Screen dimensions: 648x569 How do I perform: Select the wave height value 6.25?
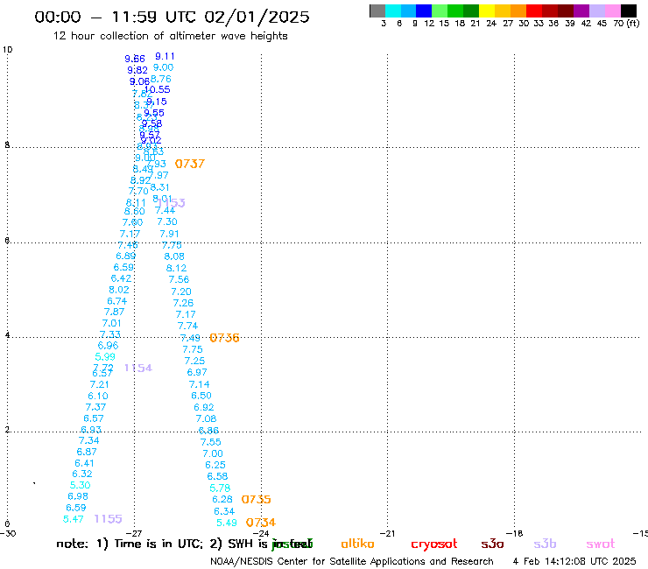pos(215,466)
